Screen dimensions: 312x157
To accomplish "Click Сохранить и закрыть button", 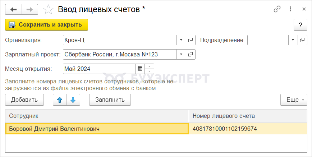I will point(46,25).
